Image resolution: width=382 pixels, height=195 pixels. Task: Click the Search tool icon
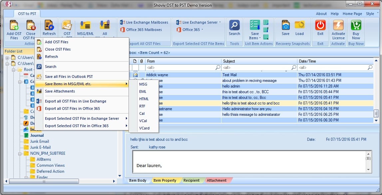click(x=234, y=25)
